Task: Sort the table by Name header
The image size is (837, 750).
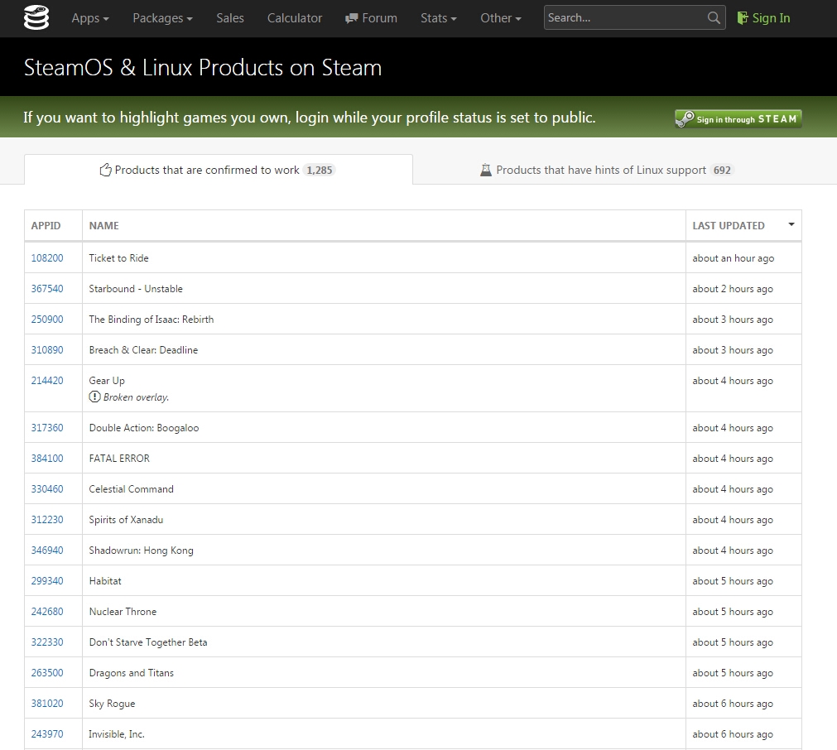Action: [104, 225]
